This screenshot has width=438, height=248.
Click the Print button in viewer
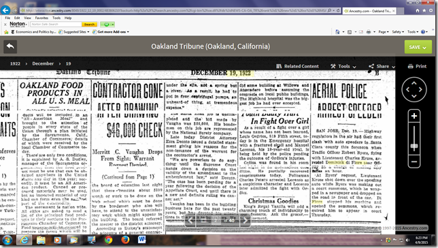(417, 66)
